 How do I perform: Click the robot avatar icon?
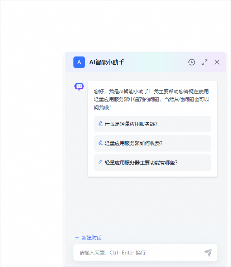click(x=79, y=86)
